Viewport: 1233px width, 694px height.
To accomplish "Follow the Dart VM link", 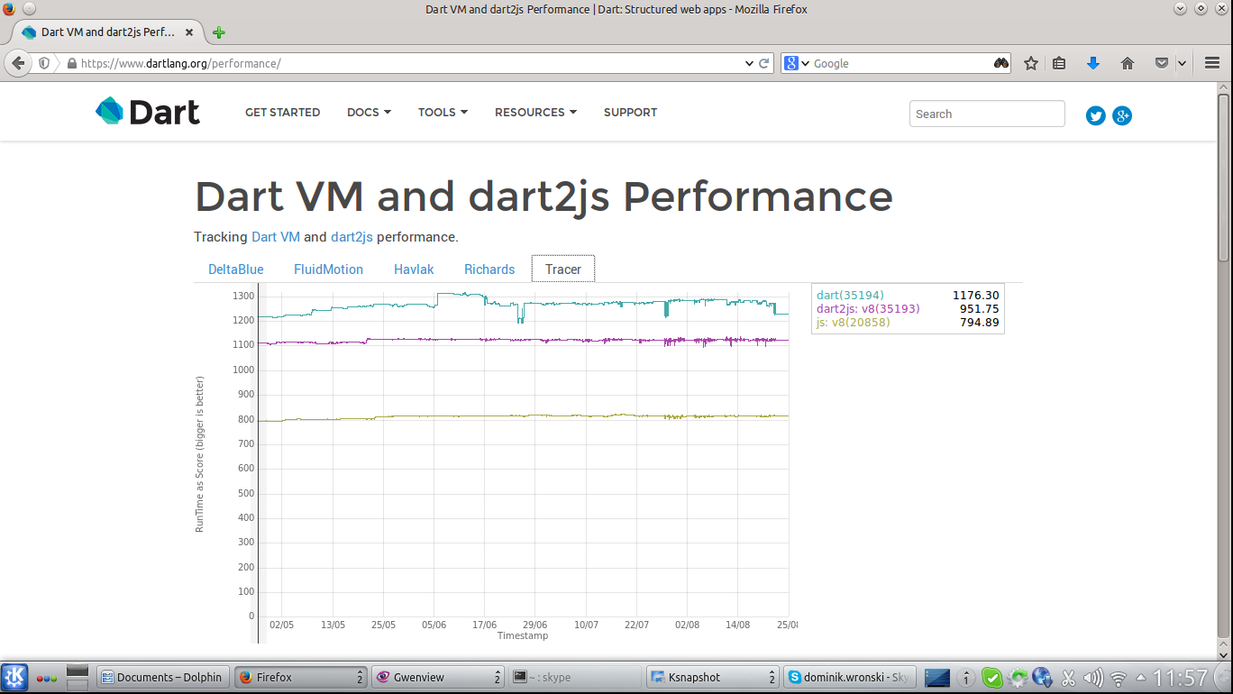I will [276, 237].
